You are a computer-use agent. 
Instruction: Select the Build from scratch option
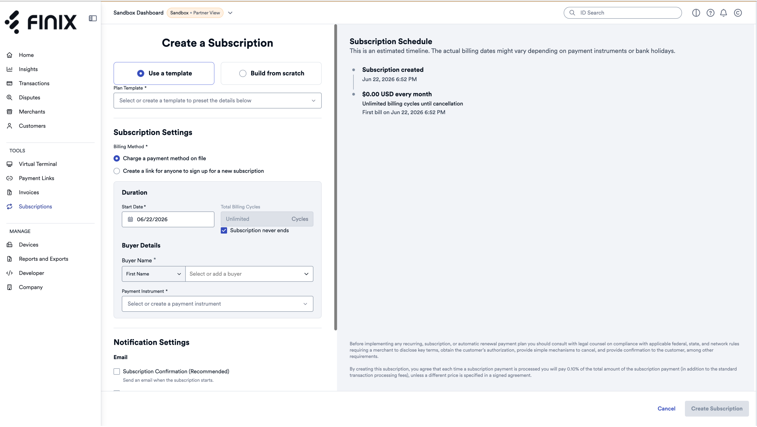[271, 73]
